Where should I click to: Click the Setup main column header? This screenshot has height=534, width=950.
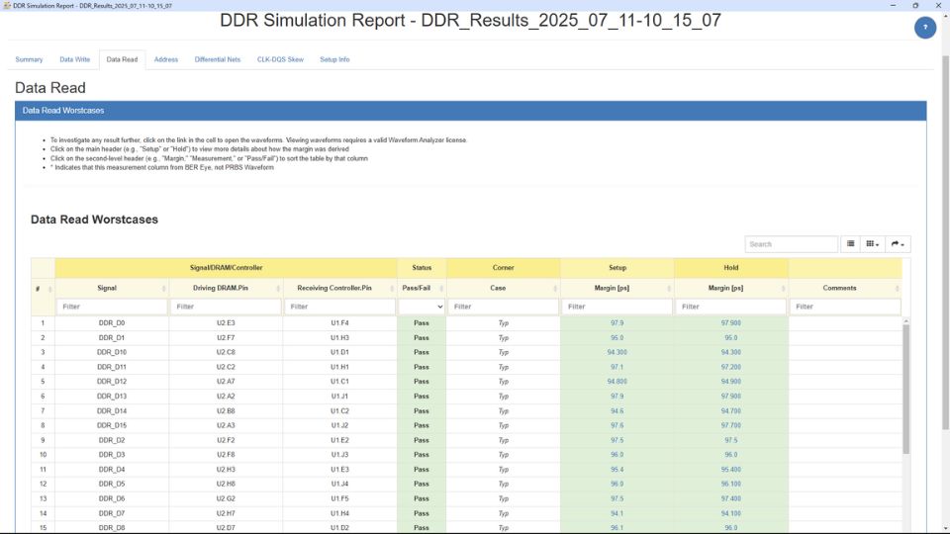617,268
